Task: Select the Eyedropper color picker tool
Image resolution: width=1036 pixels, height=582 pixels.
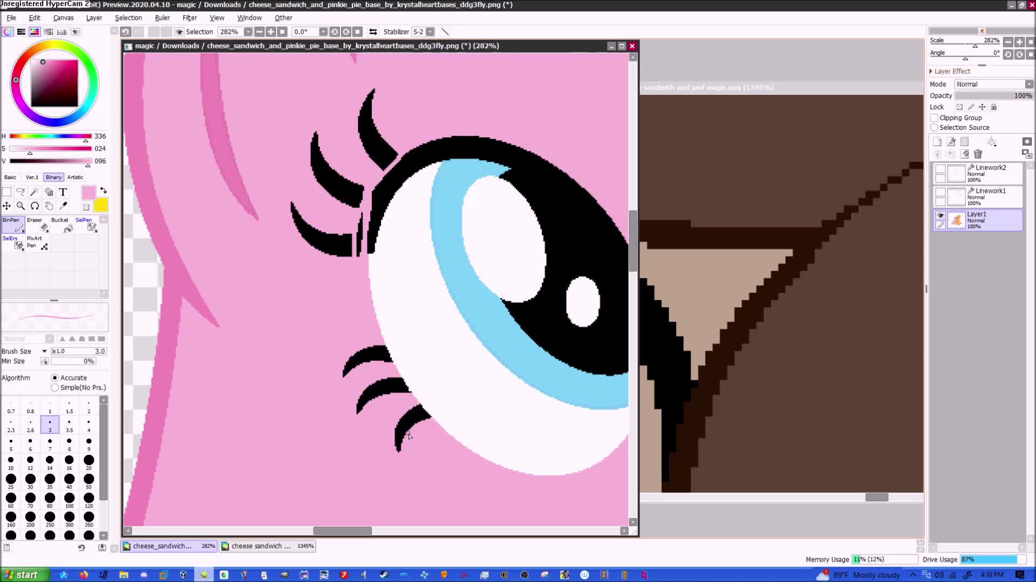Action: pos(63,206)
